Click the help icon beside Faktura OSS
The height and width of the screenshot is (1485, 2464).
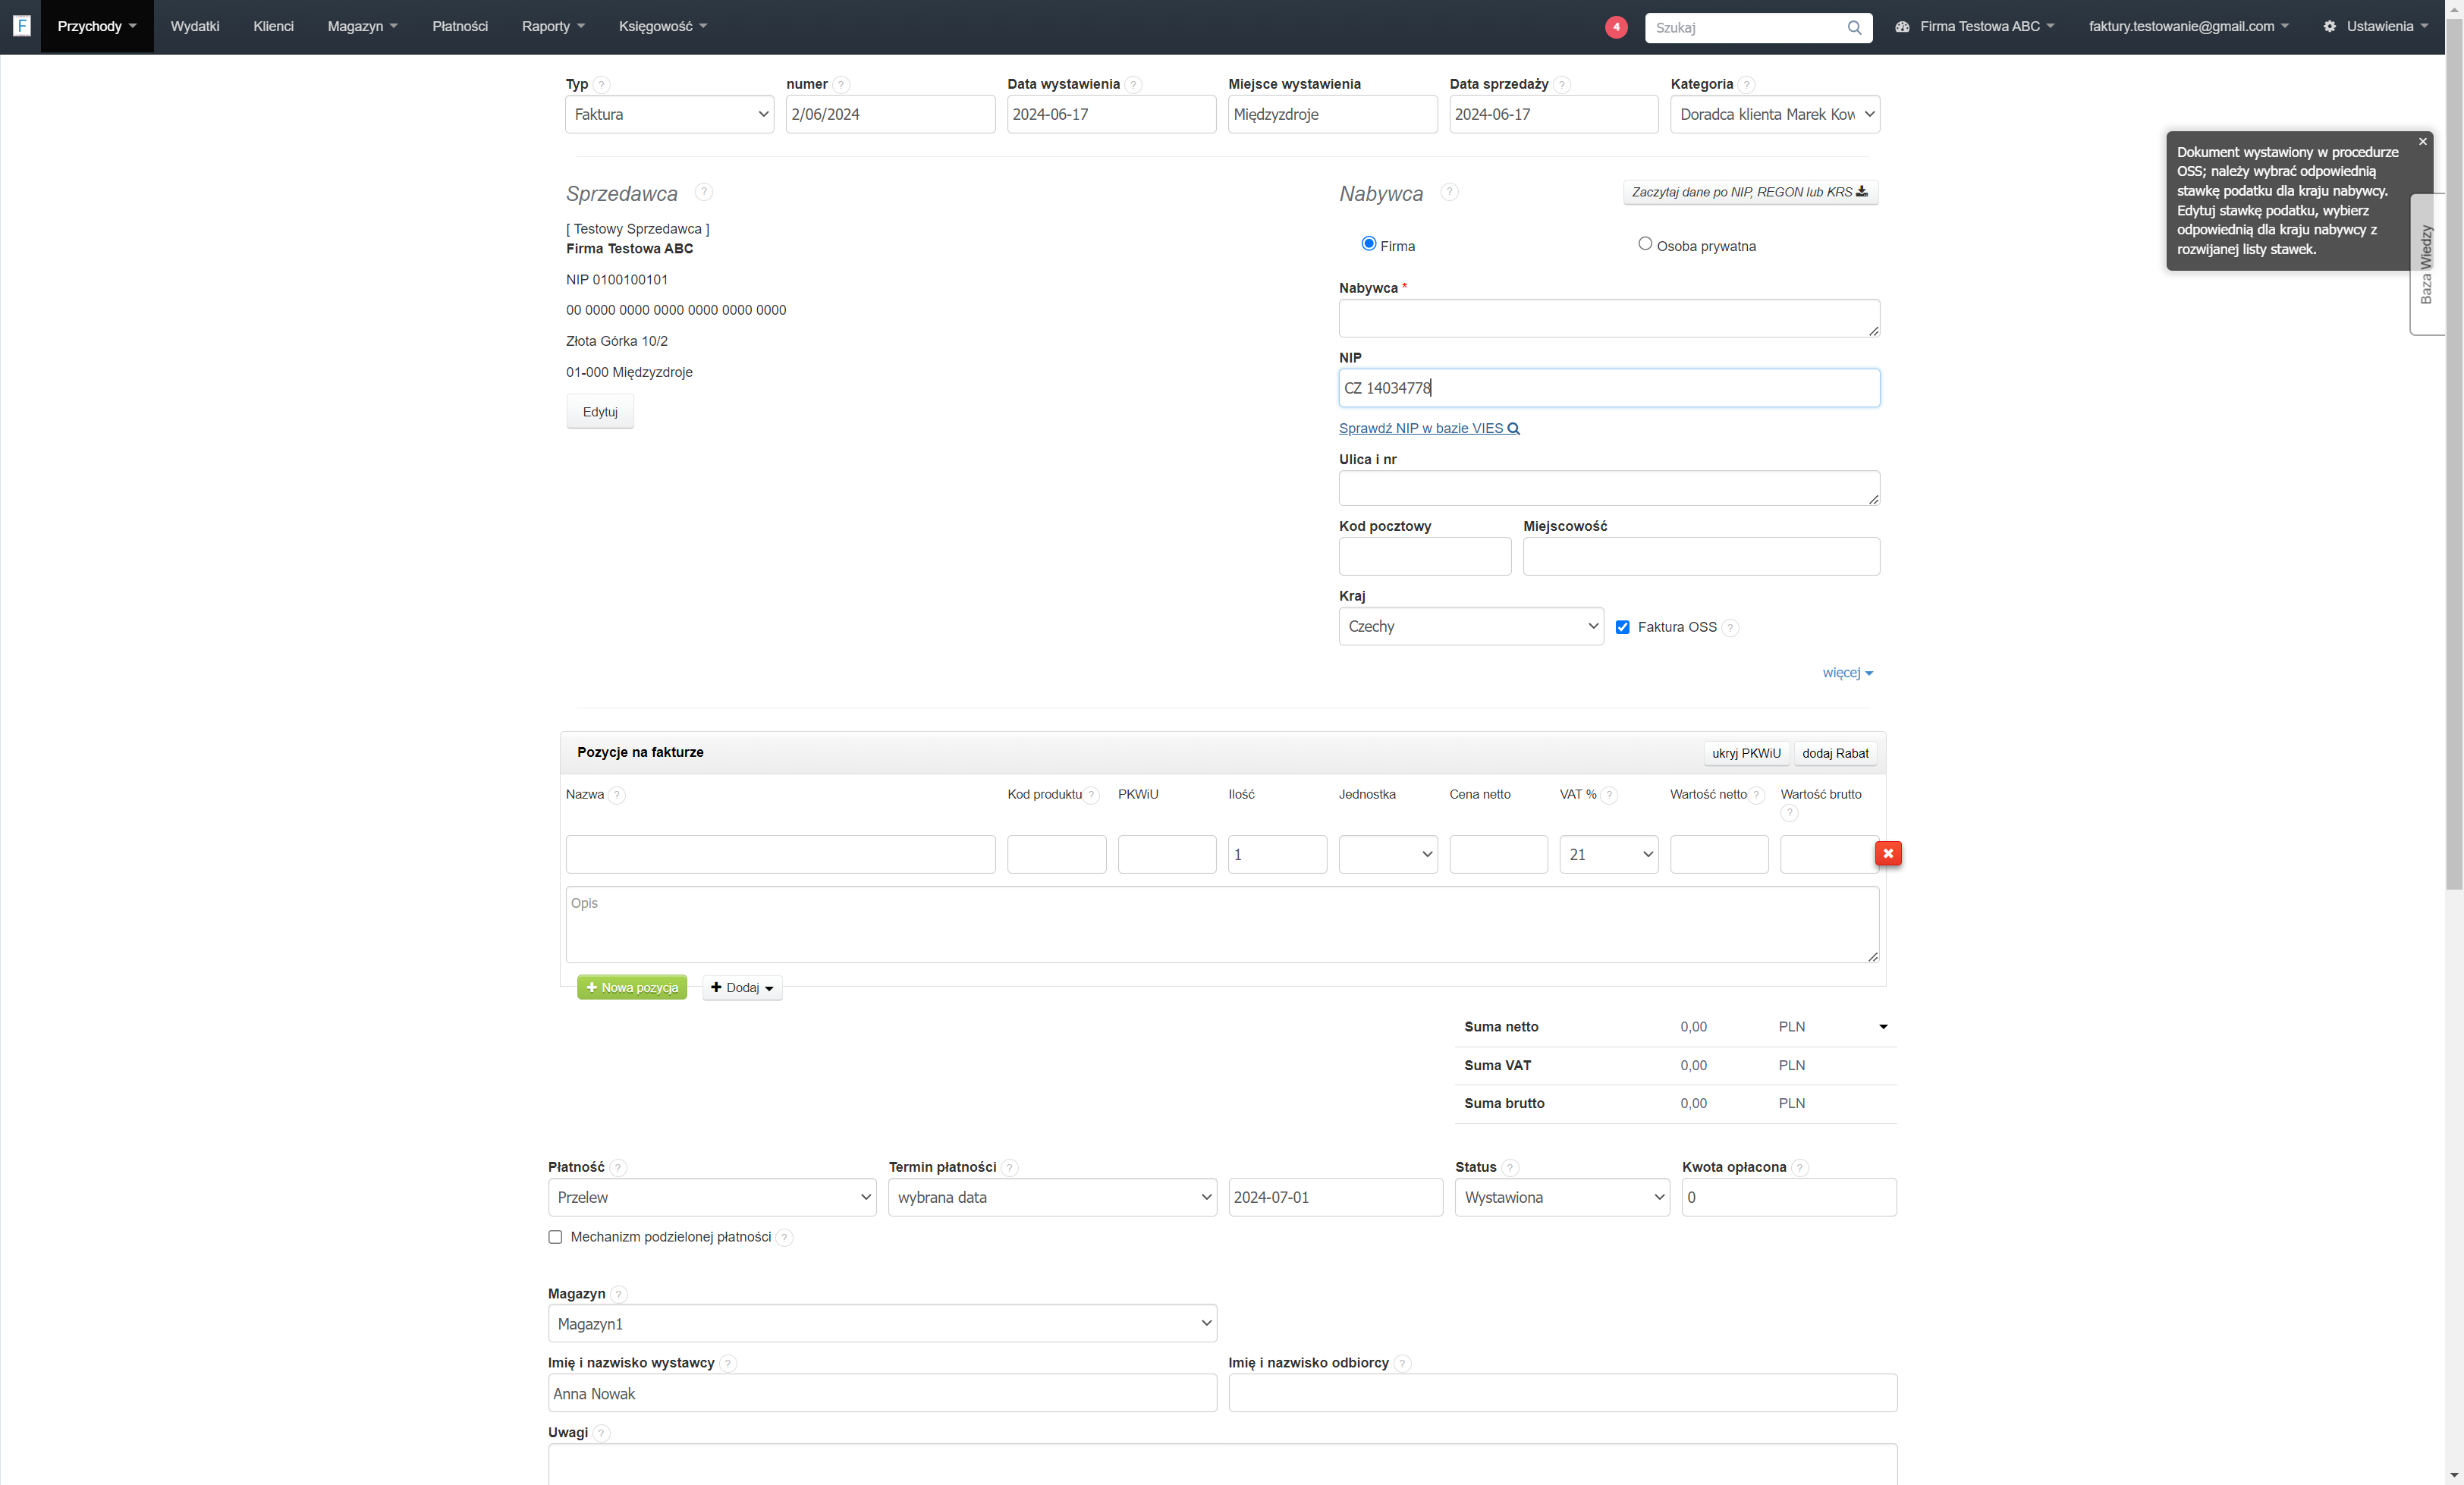[1730, 628]
